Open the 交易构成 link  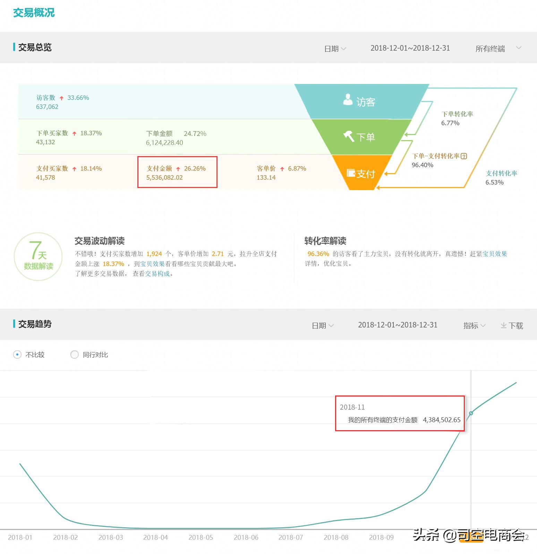point(157,274)
